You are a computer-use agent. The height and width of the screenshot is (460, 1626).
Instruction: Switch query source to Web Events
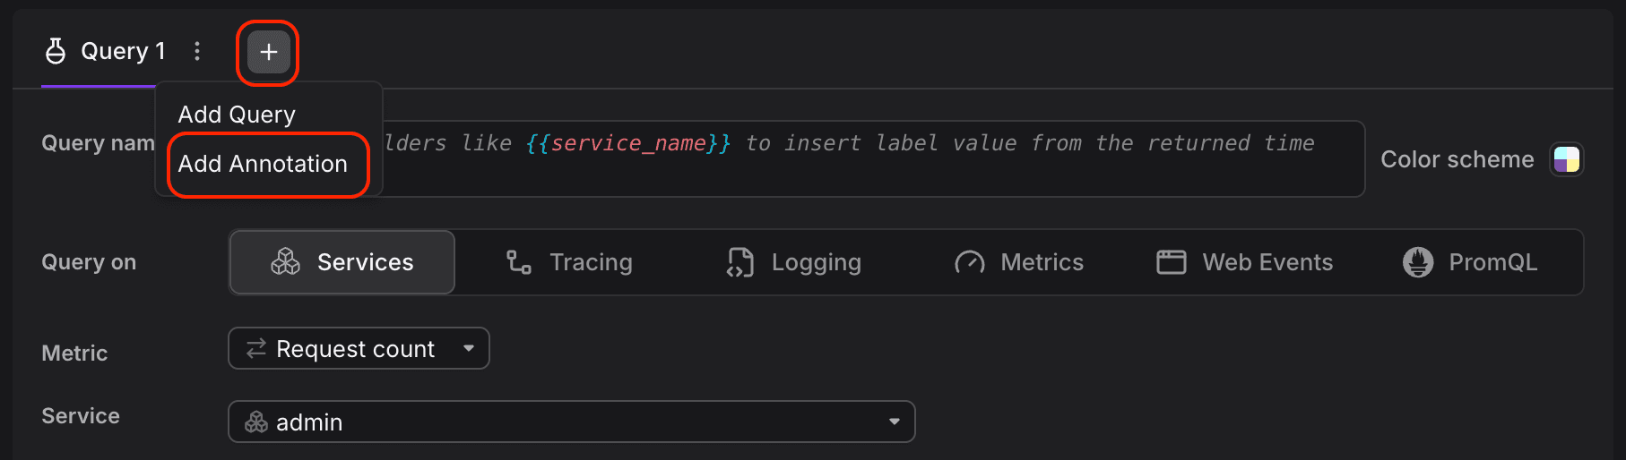[1244, 262]
